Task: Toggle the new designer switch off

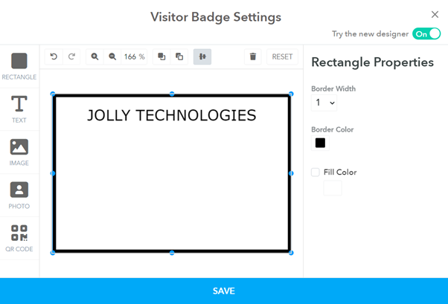Action: pos(426,33)
